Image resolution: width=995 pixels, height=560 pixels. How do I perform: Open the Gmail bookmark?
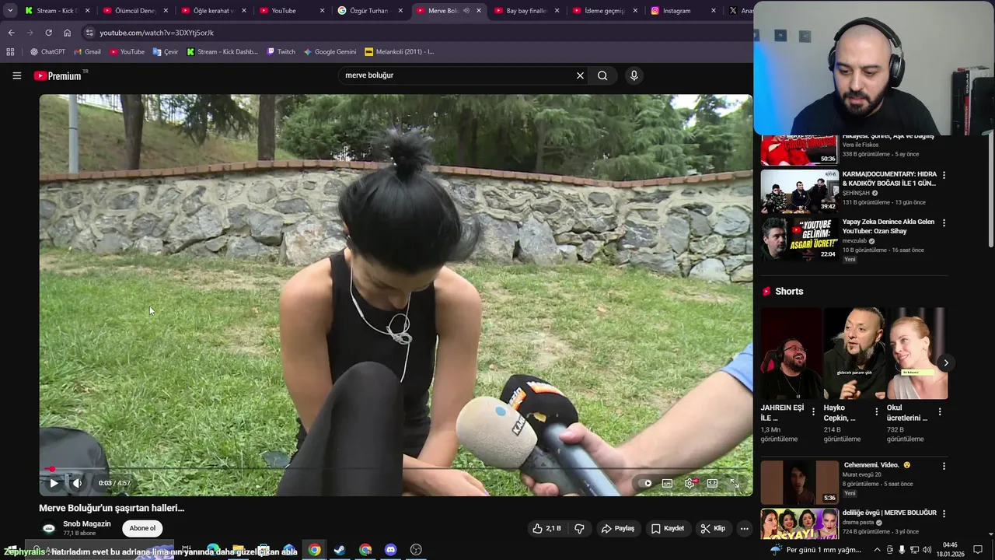pyautogui.click(x=87, y=52)
